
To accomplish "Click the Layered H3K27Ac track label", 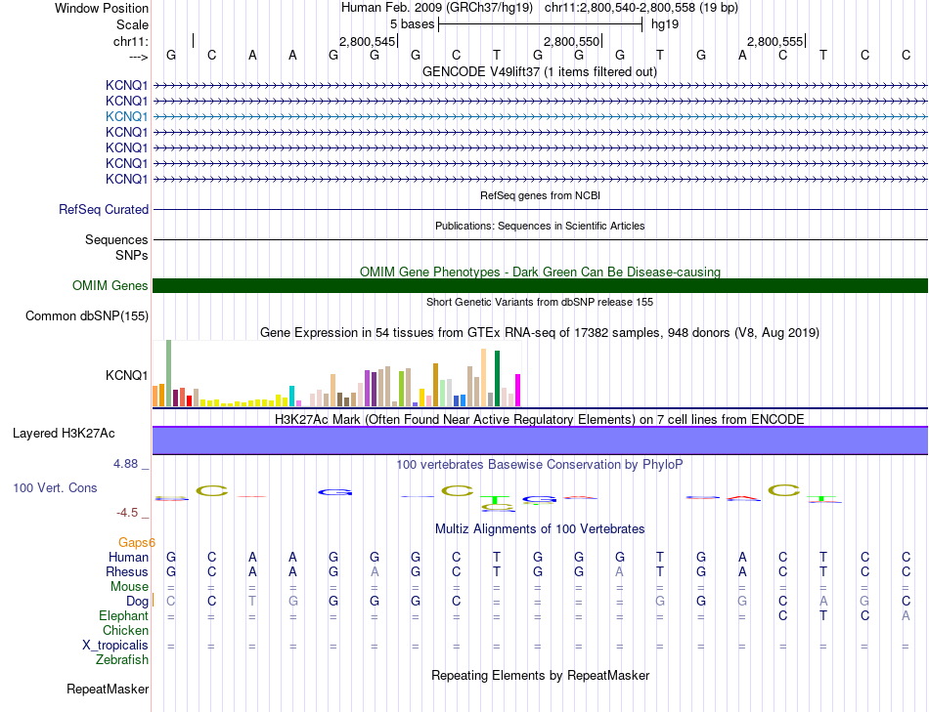I will pyautogui.click(x=64, y=433).
